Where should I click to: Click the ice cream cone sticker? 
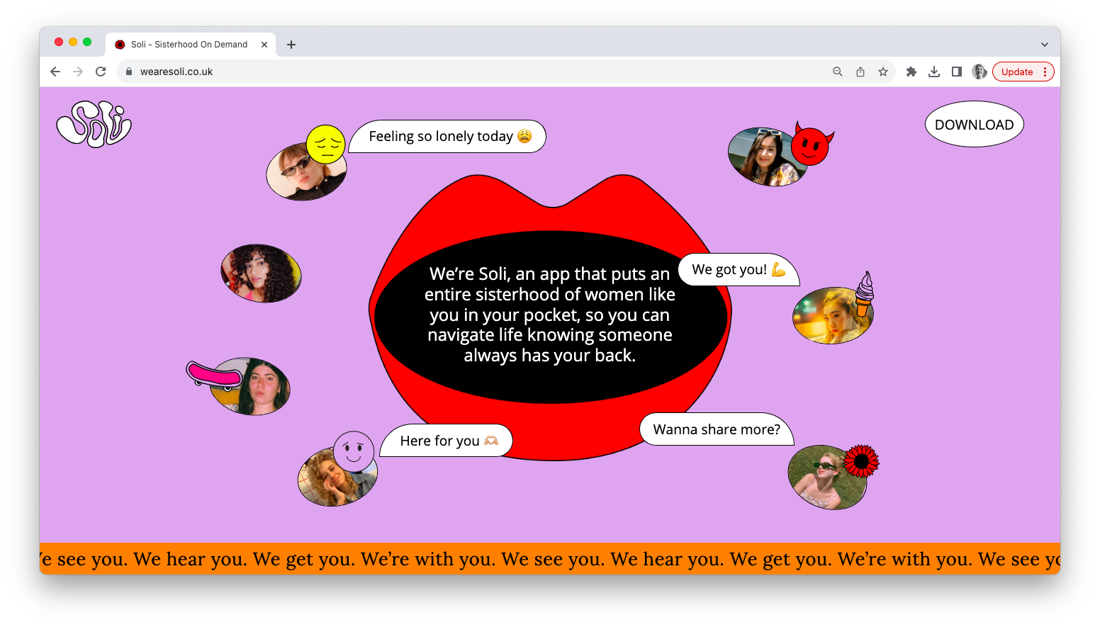(864, 293)
